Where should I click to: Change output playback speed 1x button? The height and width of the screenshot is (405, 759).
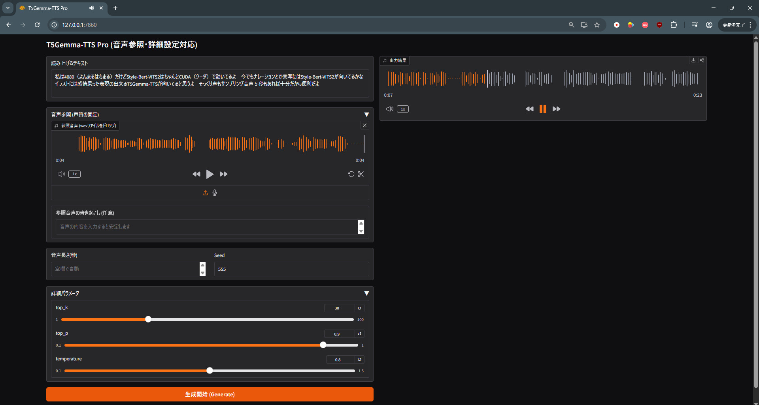(x=403, y=109)
